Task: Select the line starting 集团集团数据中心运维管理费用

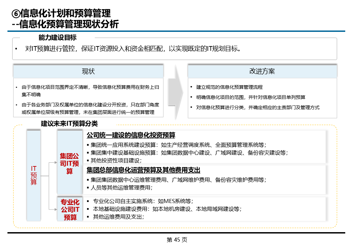Action: pyautogui.click(x=178, y=180)
